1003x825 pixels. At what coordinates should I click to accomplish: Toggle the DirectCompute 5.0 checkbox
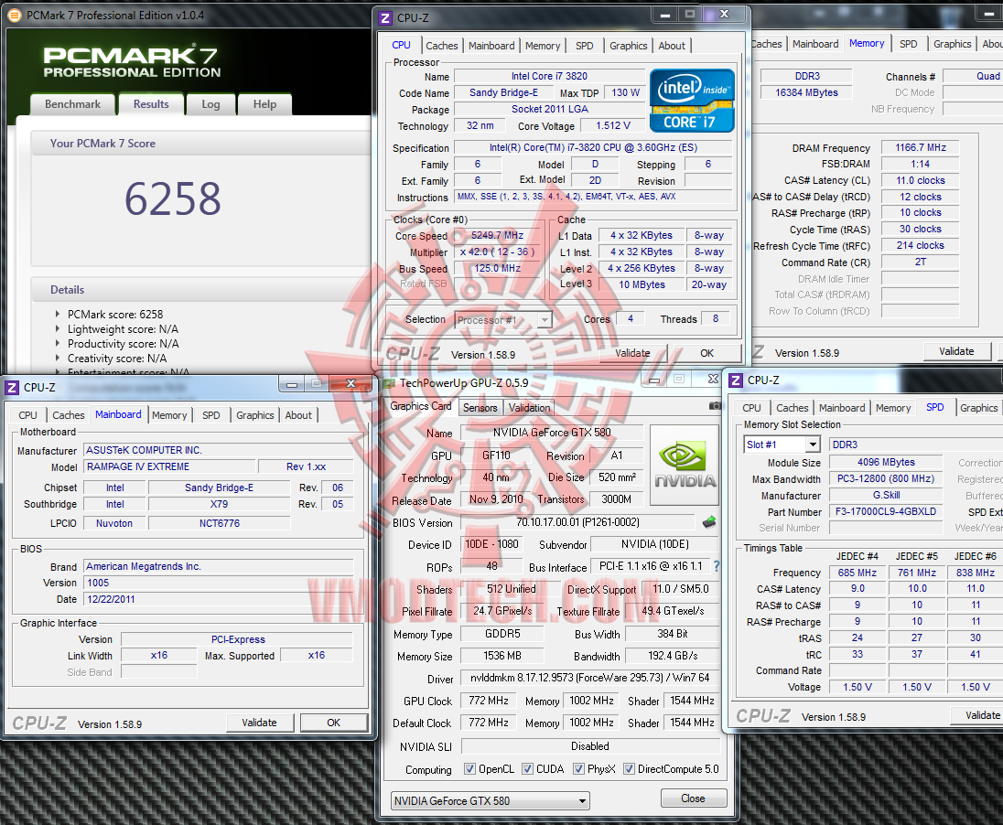629,768
